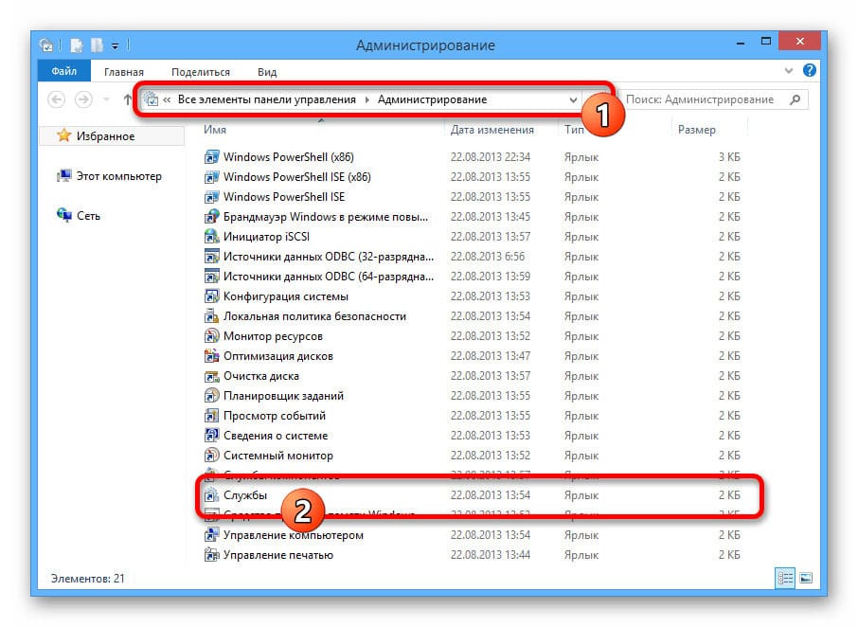Go back with the Back arrow
Screen dimensions: 858x627
57,99
